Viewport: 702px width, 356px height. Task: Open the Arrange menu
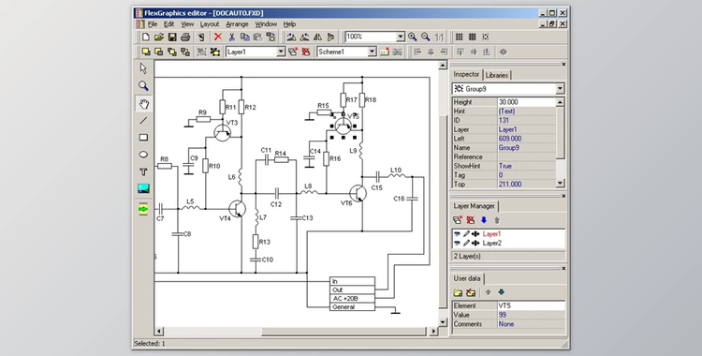pyautogui.click(x=237, y=24)
